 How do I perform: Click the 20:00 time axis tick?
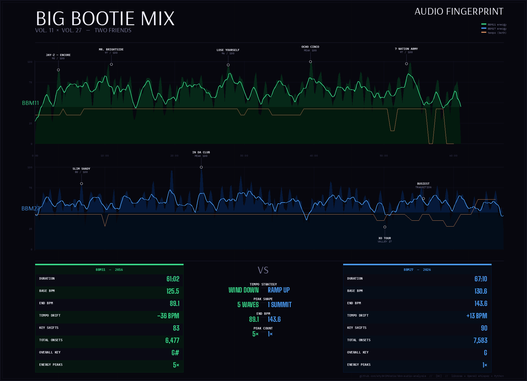[x=174, y=156]
